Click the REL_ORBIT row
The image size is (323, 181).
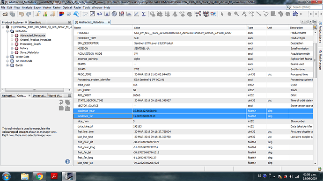(x=193, y=90)
